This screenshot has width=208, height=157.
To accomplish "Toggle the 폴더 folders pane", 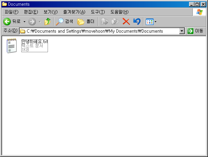I will [x=86, y=22].
